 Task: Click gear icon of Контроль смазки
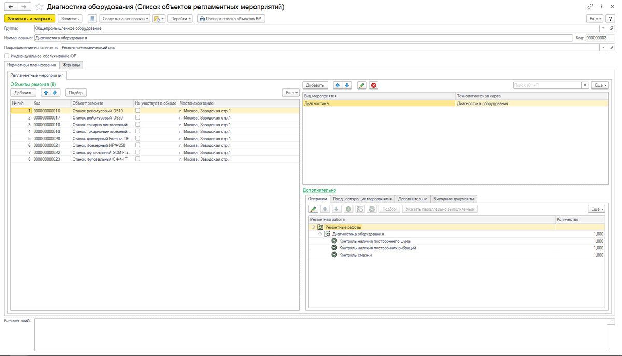pos(334,255)
